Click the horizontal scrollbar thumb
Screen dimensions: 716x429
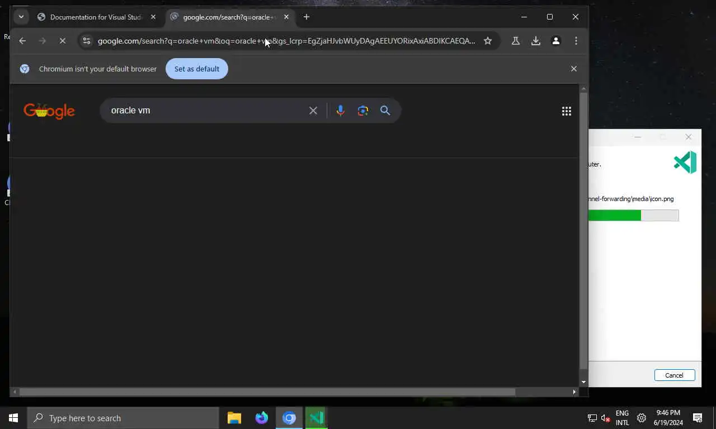(267, 392)
